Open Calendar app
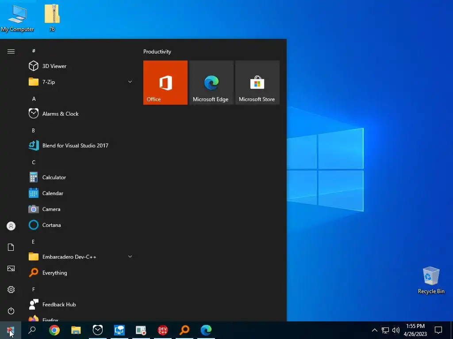This screenshot has height=339, width=453. 81,193
